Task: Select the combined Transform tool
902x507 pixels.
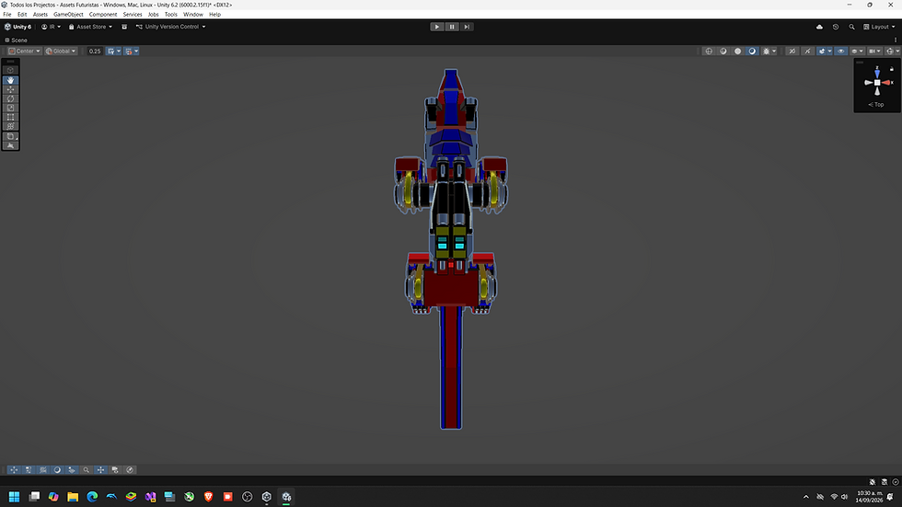Action: [10, 126]
